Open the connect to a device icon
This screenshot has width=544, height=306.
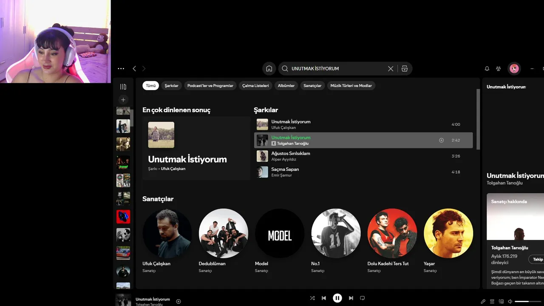(x=501, y=301)
